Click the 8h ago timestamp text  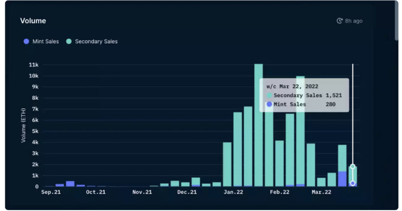coord(354,21)
